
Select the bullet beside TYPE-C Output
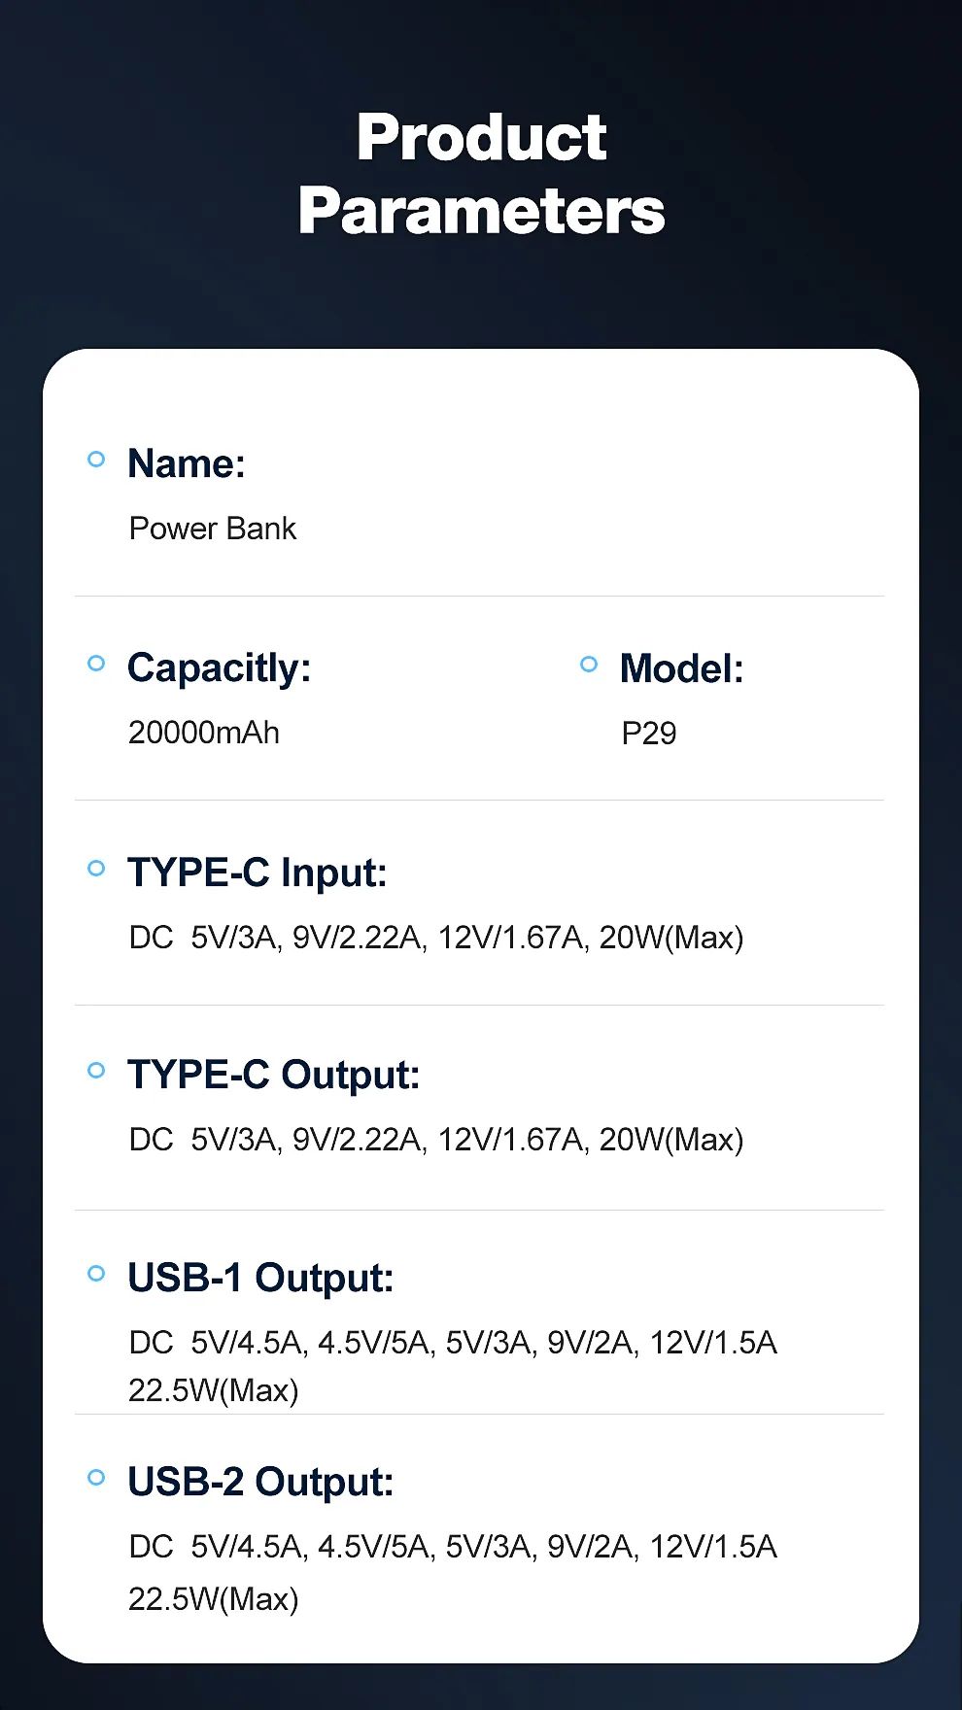96,1071
